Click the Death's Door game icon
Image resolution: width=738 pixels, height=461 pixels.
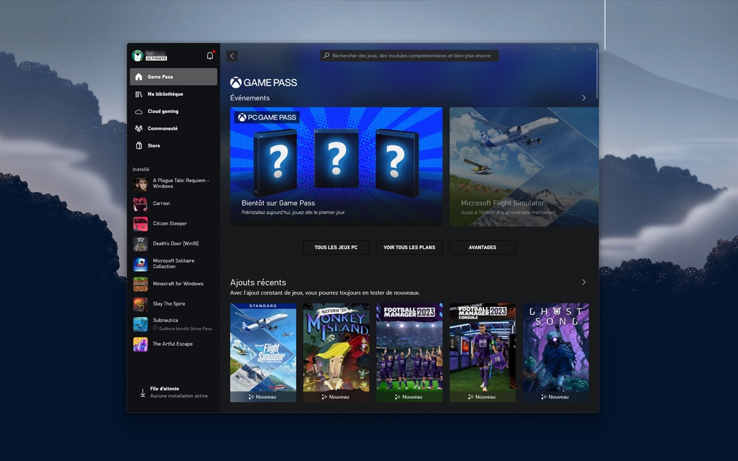(x=140, y=244)
